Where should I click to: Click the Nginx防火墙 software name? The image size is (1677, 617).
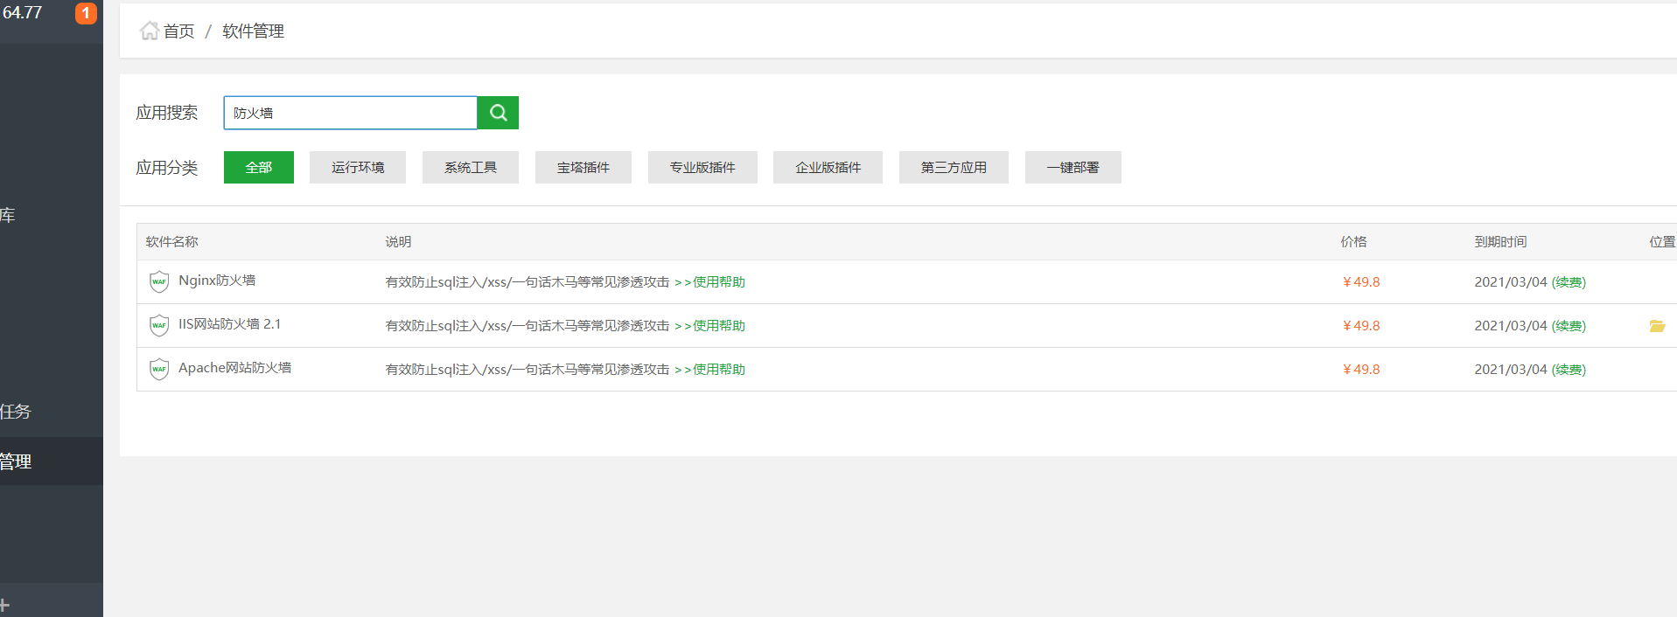(217, 281)
